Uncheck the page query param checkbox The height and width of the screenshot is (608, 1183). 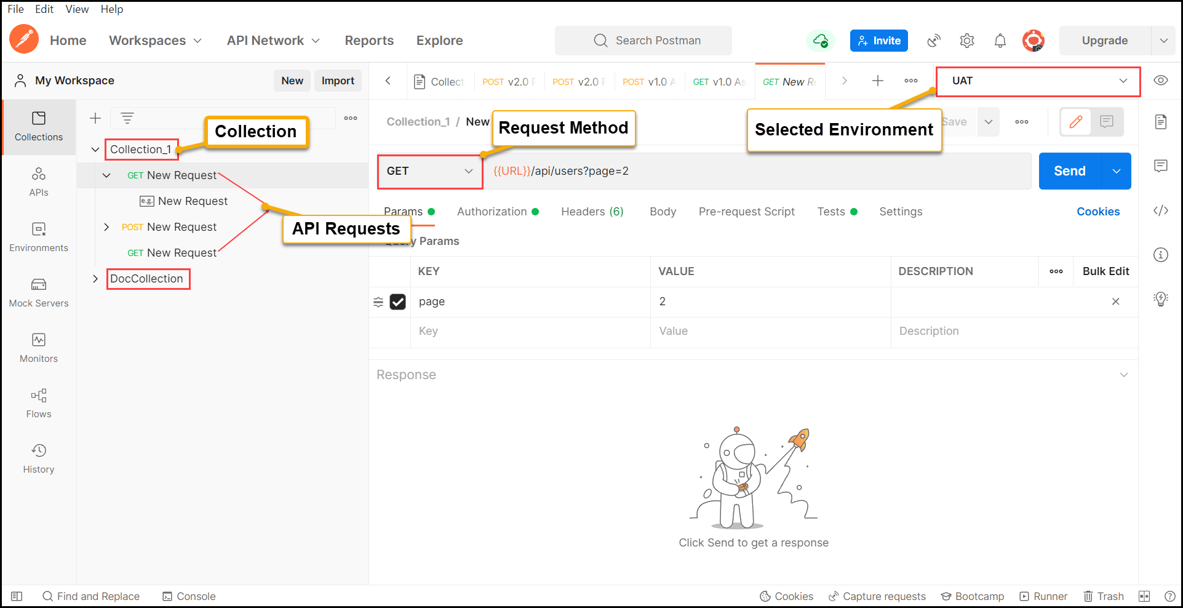398,302
